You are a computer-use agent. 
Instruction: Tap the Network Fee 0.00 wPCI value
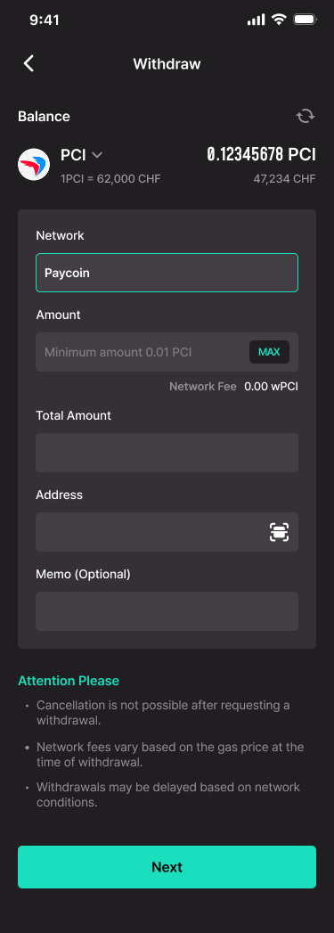point(271,387)
